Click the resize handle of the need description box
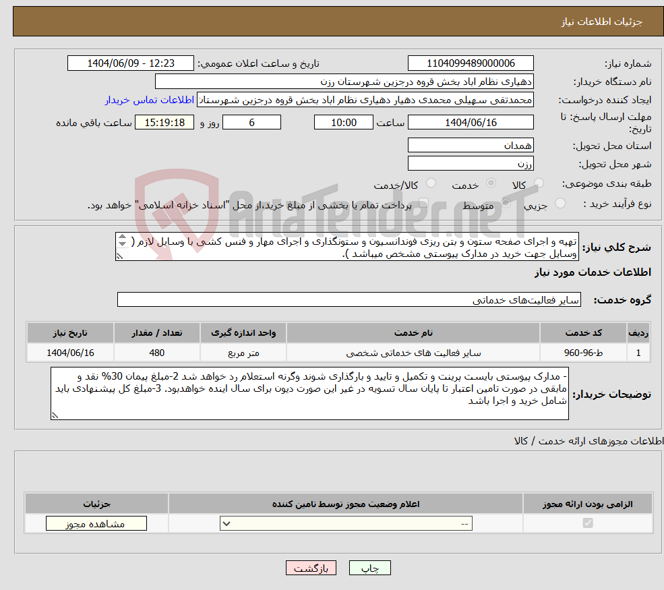Image resolution: width=664 pixels, height=590 pixels. pyautogui.click(x=119, y=256)
